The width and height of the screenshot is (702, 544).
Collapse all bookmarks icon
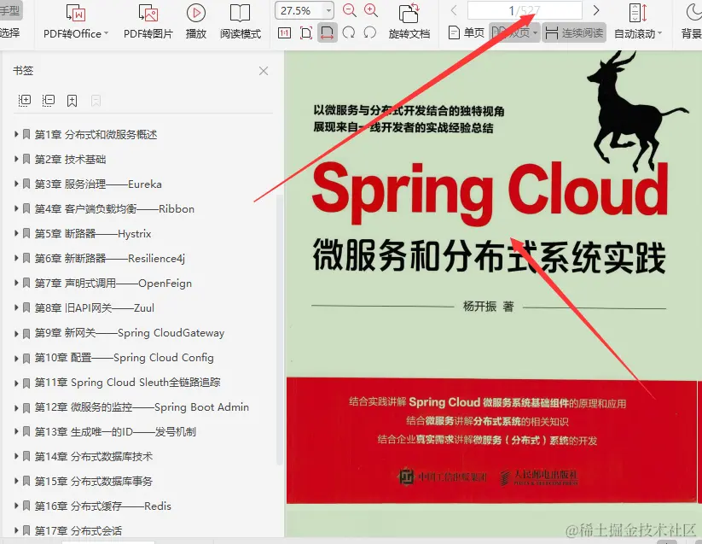pos(49,101)
